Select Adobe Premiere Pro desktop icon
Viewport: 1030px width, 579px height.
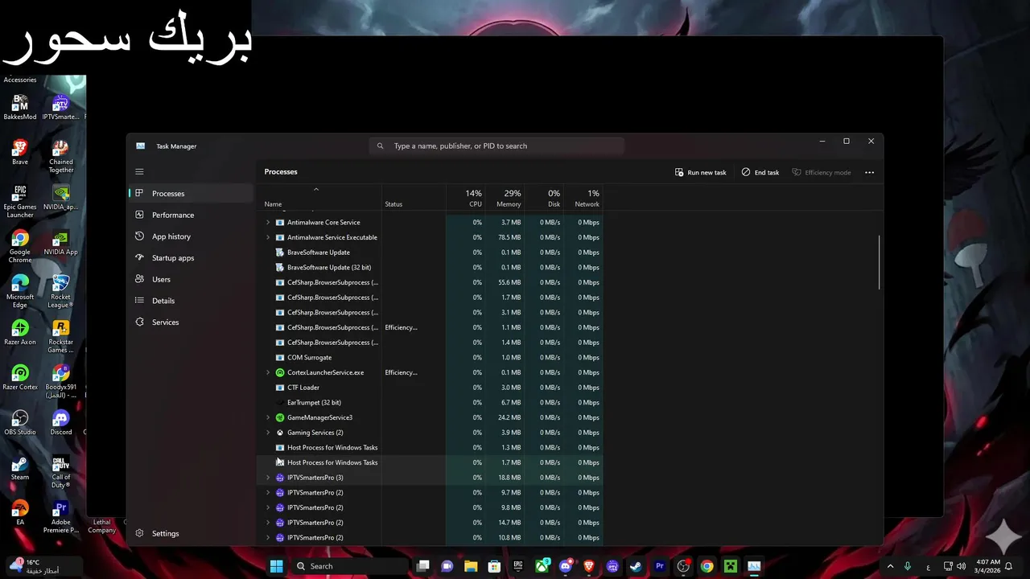(x=60, y=517)
